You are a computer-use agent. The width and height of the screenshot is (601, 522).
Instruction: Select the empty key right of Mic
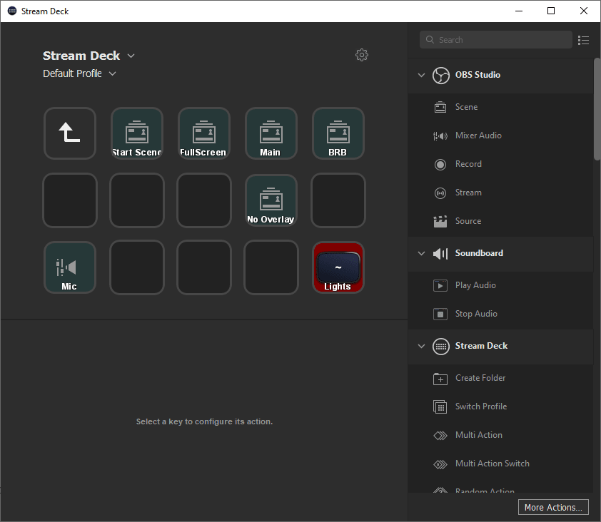point(137,267)
